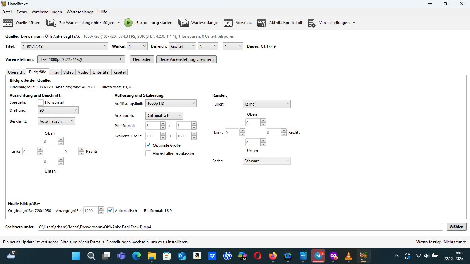Open the Farbe Schwarz color dropdown
This screenshot has height=264, width=470.
(x=266, y=161)
